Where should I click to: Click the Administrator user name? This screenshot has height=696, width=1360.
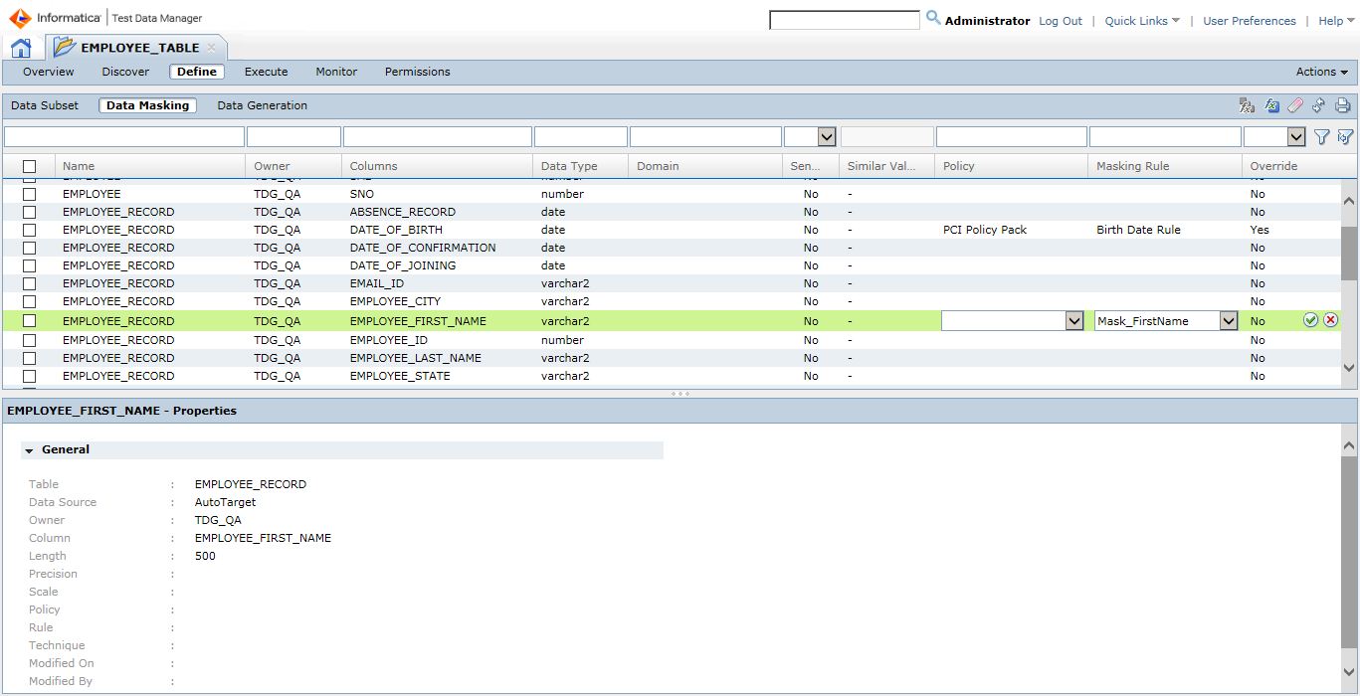click(988, 21)
